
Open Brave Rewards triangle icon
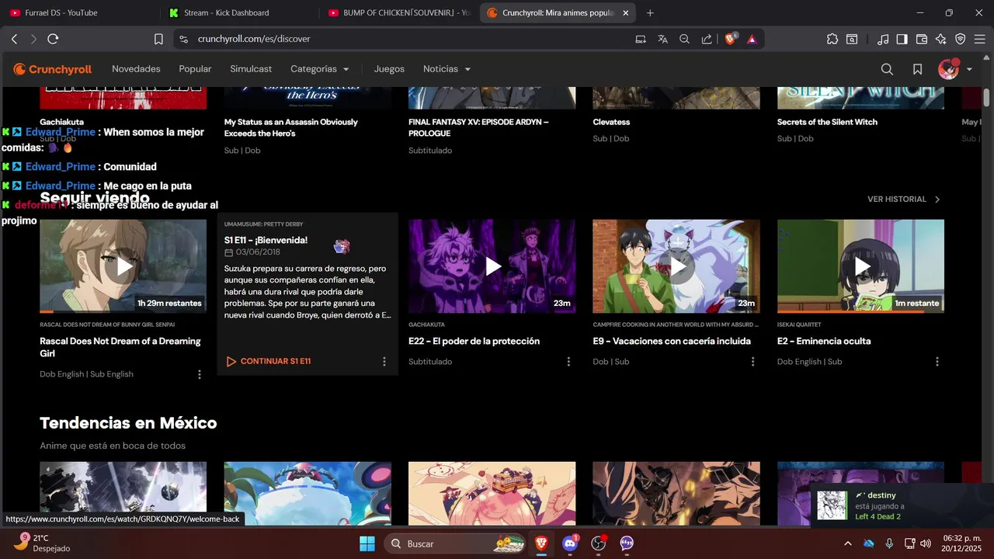point(752,39)
